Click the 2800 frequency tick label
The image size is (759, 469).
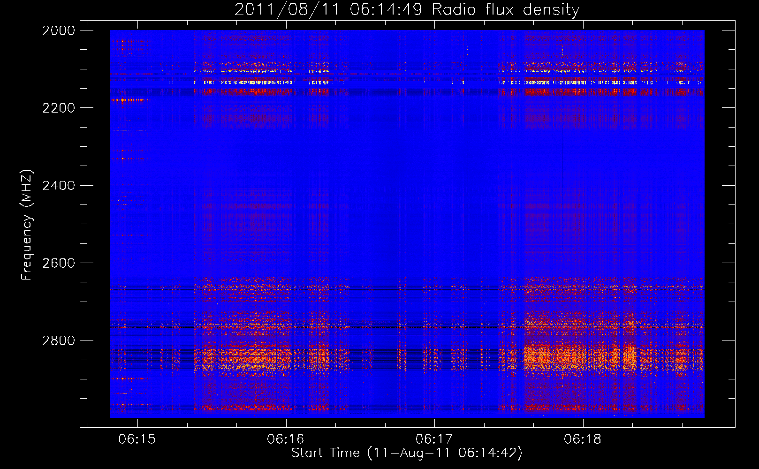pos(59,340)
